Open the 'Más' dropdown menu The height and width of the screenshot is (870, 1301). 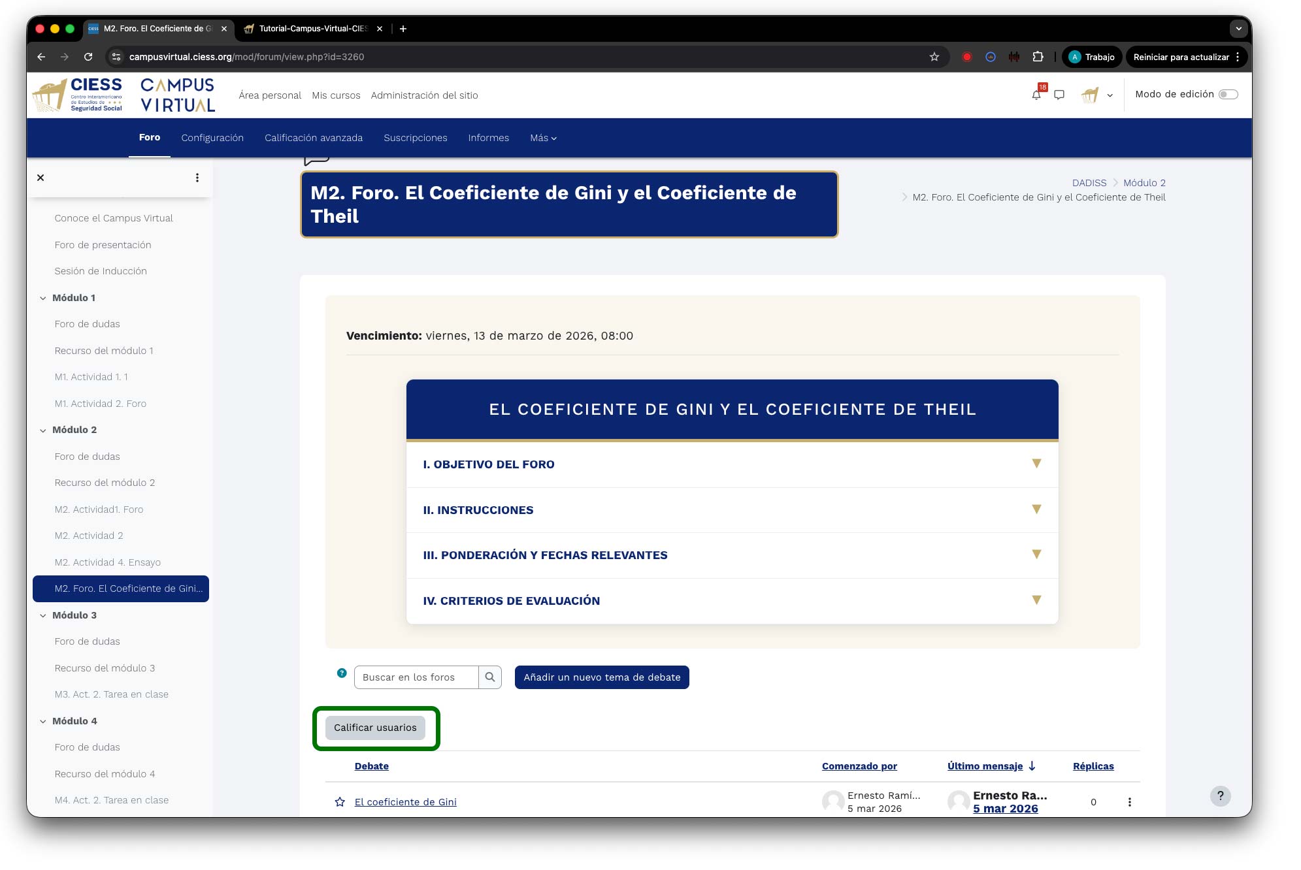pyautogui.click(x=542, y=138)
